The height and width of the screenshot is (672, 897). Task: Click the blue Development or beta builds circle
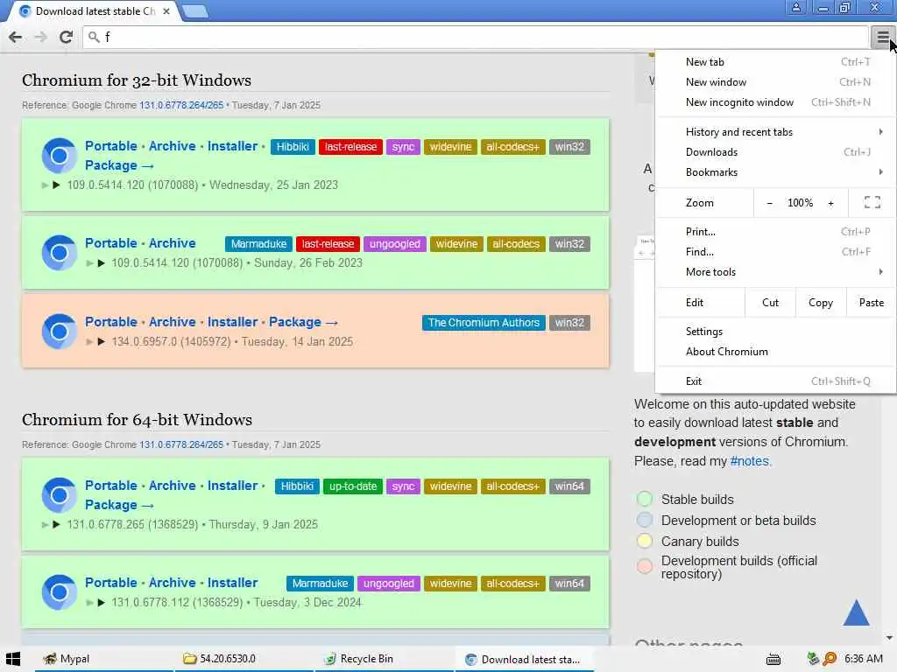coord(644,520)
